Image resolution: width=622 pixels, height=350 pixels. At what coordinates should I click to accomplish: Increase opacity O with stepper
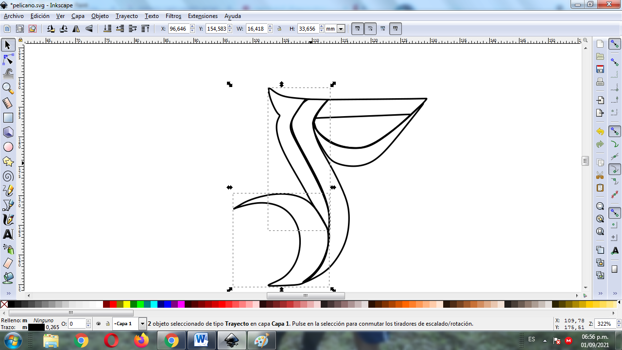point(88,321)
